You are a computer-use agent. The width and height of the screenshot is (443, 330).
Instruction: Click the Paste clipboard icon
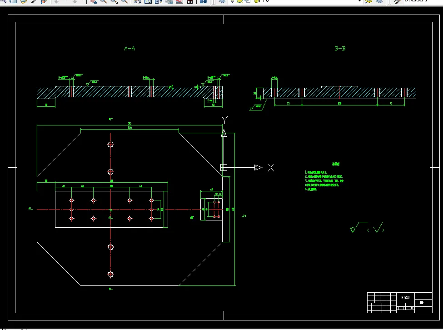[x=24, y=1]
